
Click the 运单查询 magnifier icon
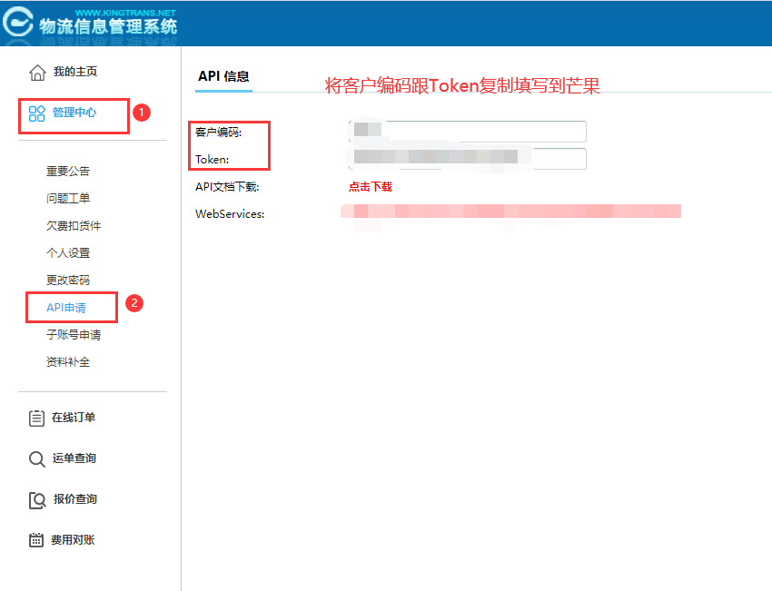coord(37,458)
